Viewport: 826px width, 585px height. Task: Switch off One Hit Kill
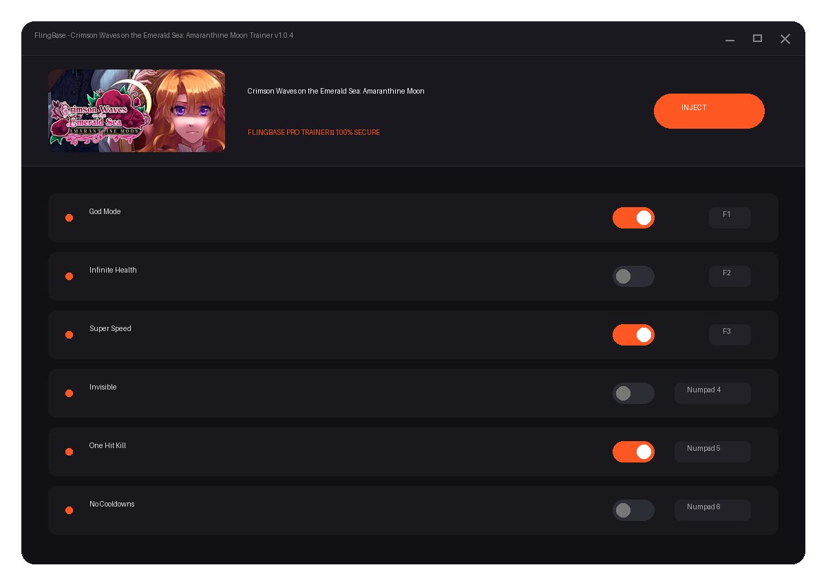pos(633,451)
